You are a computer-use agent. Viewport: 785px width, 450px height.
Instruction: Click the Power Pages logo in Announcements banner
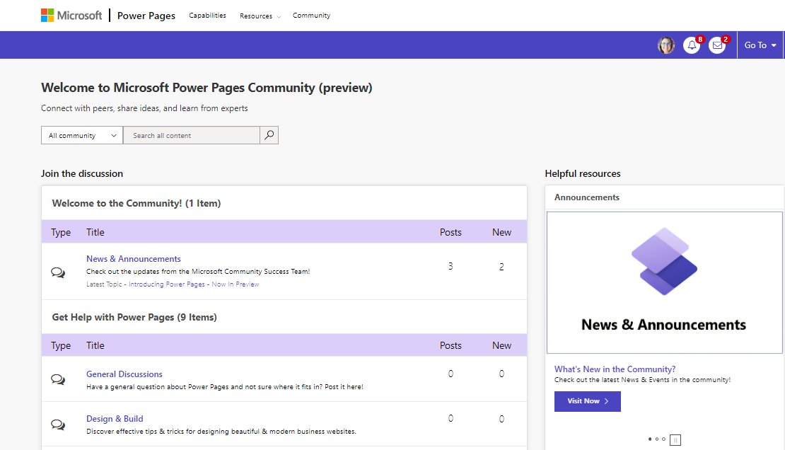point(664,262)
